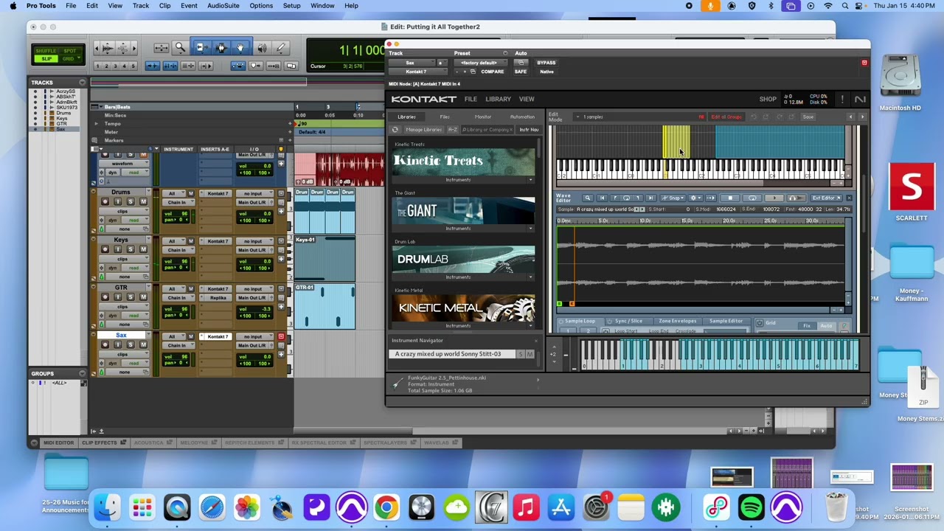Click the Kontakt library list vertical scrollbar

click(x=539, y=147)
